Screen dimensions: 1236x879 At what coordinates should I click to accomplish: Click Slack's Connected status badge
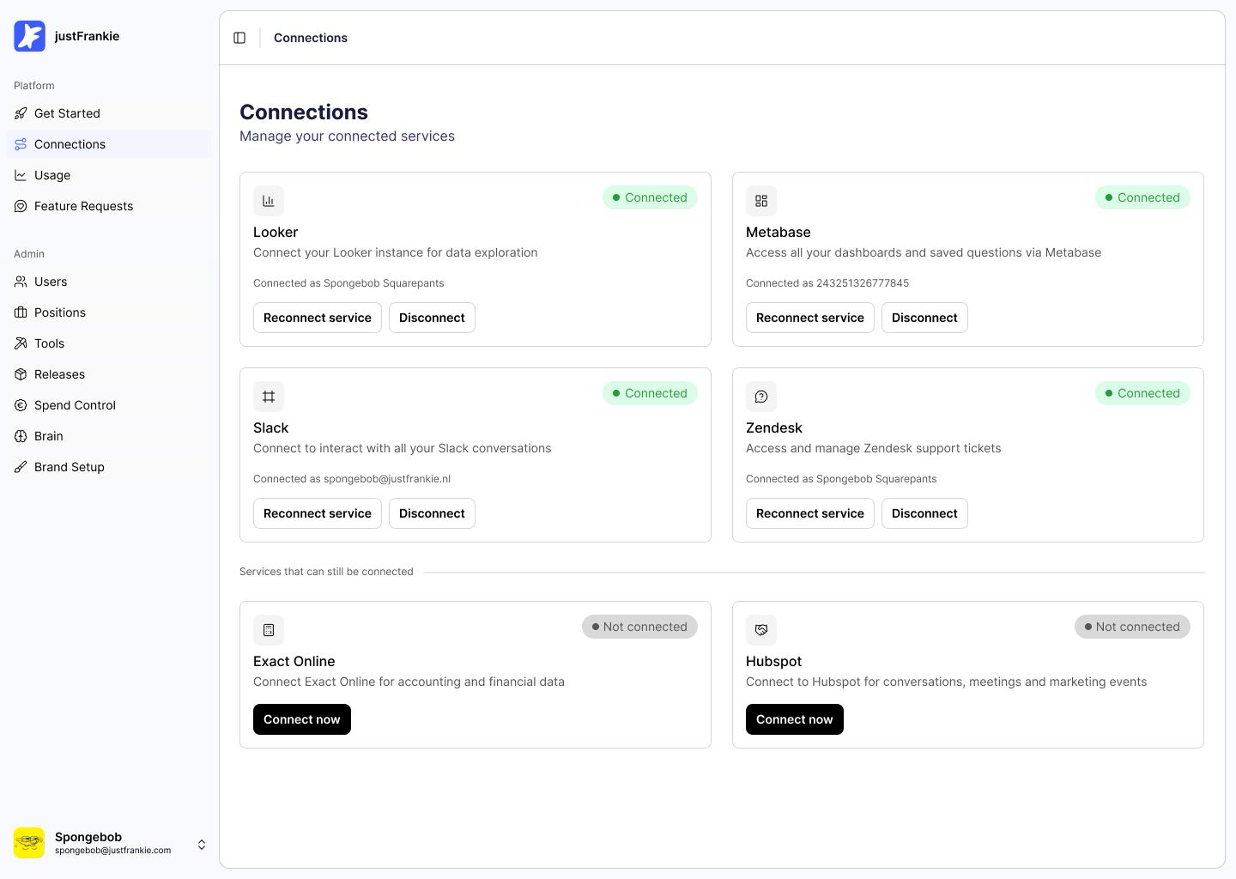click(x=650, y=393)
